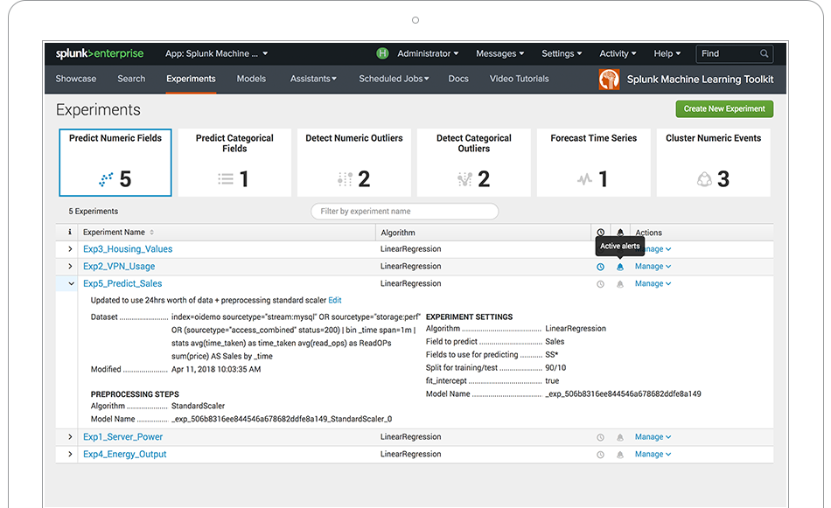Sort by Experiment Name column arrows

(x=151, y=233)
